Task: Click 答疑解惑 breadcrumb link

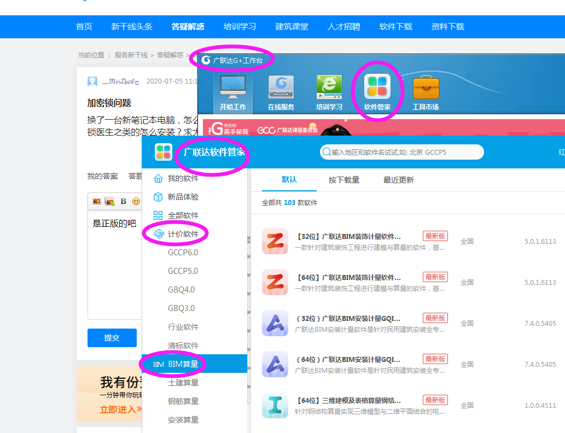Action: tap(170, 55)
